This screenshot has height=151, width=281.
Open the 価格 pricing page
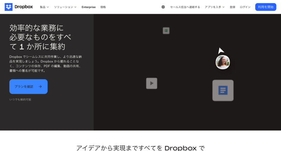pyautogui.click(x=103, y=7)
